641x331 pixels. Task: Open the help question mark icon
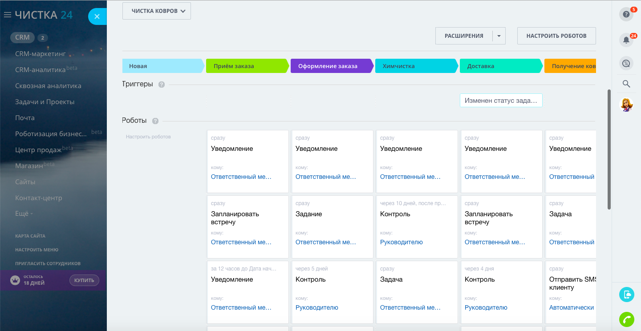(626, 14)
